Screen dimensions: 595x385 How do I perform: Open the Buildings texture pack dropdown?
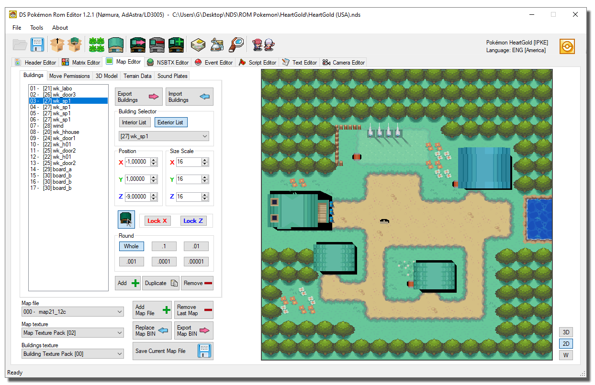73,354
